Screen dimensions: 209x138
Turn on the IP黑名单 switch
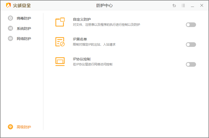pos(191,45)
